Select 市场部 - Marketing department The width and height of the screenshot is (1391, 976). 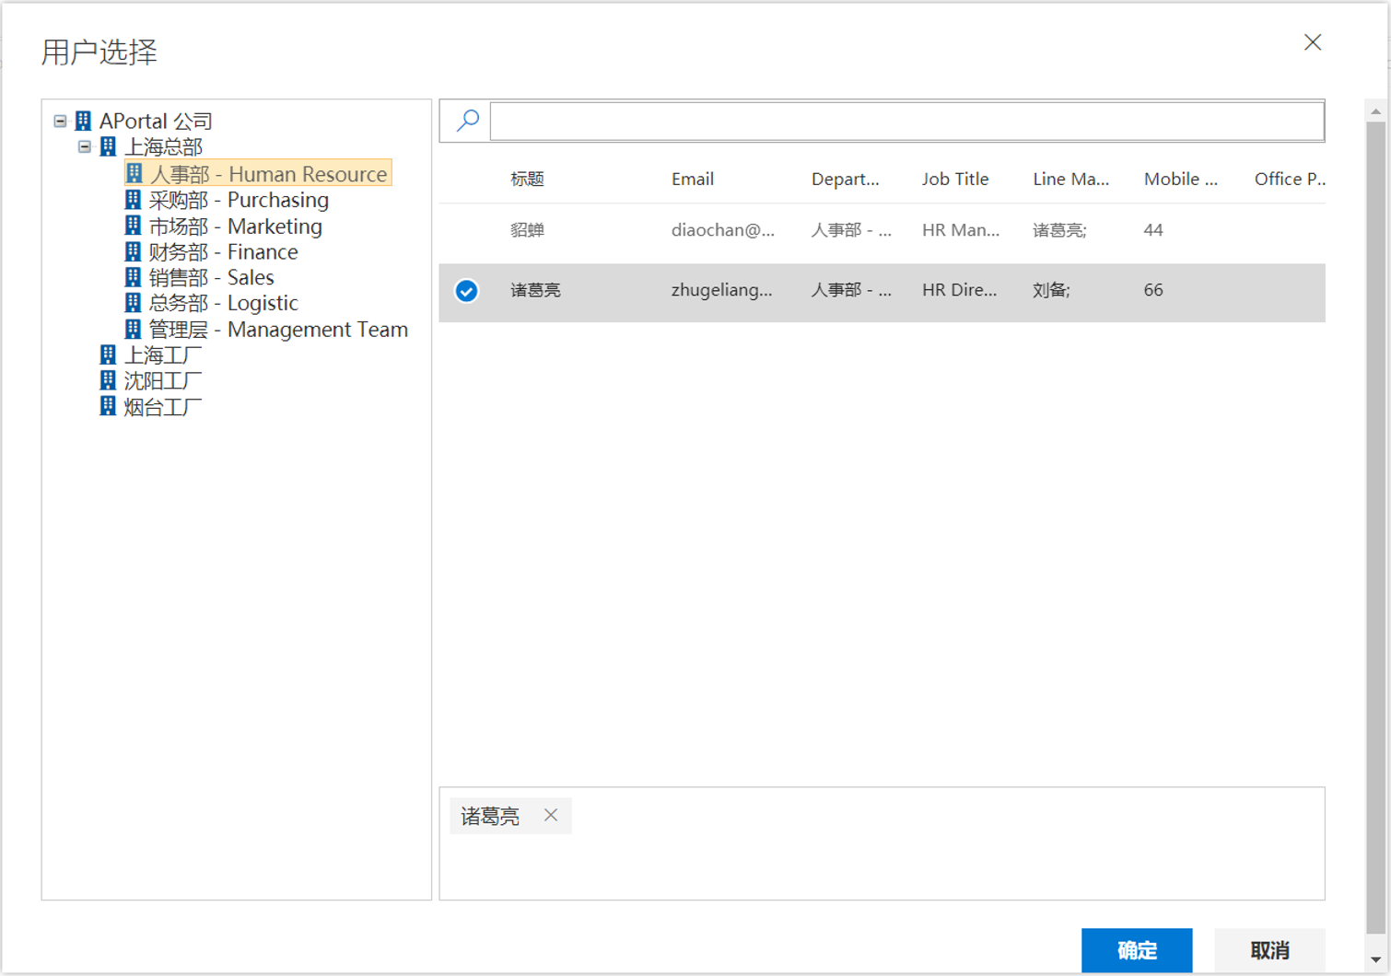point(236,226)
